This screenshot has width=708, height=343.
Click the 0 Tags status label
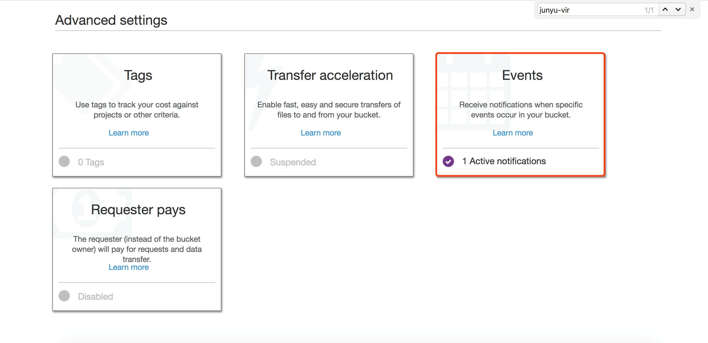91,162
